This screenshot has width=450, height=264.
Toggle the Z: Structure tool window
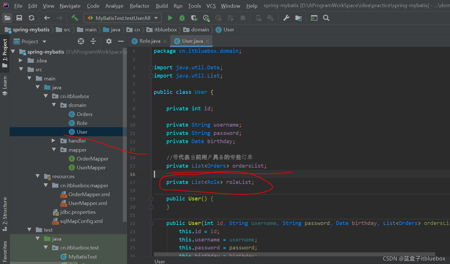5,214
